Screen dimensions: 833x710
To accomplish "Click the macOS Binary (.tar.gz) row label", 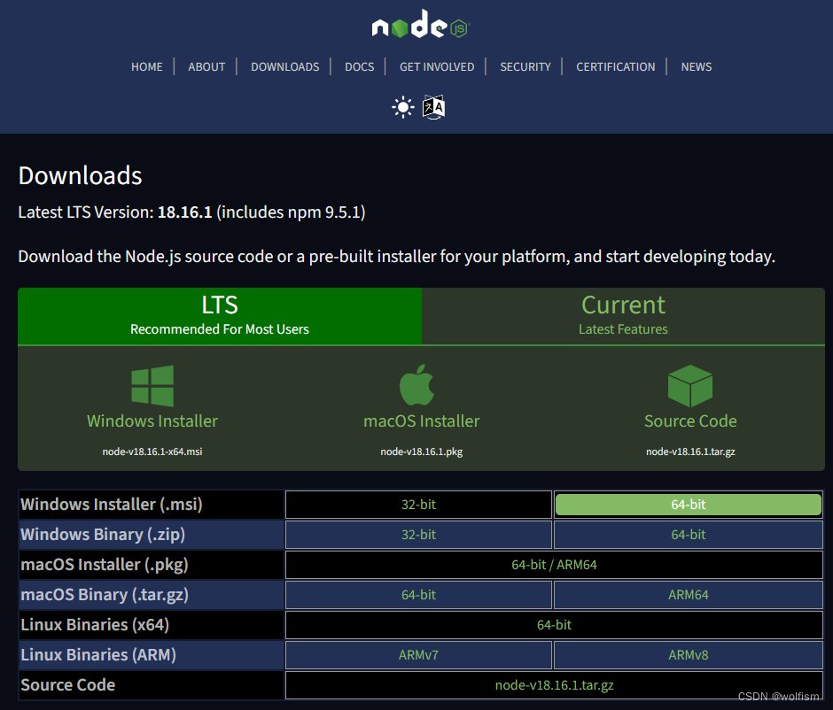I will click(105, 595).
